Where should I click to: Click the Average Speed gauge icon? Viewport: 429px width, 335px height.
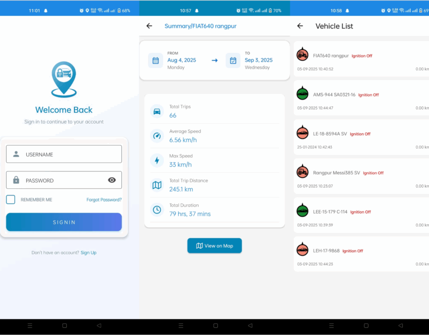(x=157, y=136)
